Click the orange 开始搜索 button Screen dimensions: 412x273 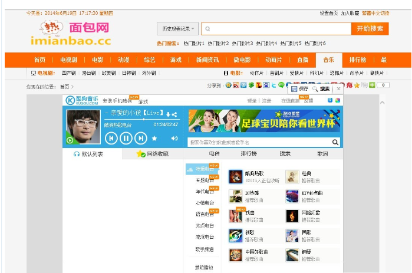[x=370, y=29]
